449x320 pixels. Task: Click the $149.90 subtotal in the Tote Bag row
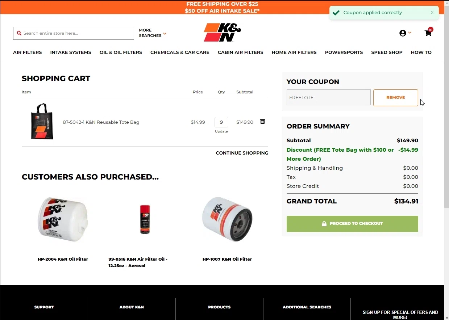[x=245, y=122]
